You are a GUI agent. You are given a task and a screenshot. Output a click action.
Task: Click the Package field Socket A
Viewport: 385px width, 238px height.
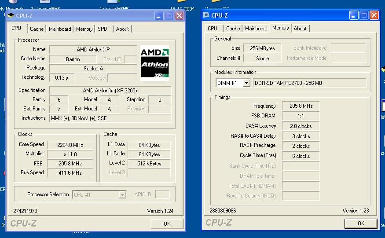pos(93,69)
